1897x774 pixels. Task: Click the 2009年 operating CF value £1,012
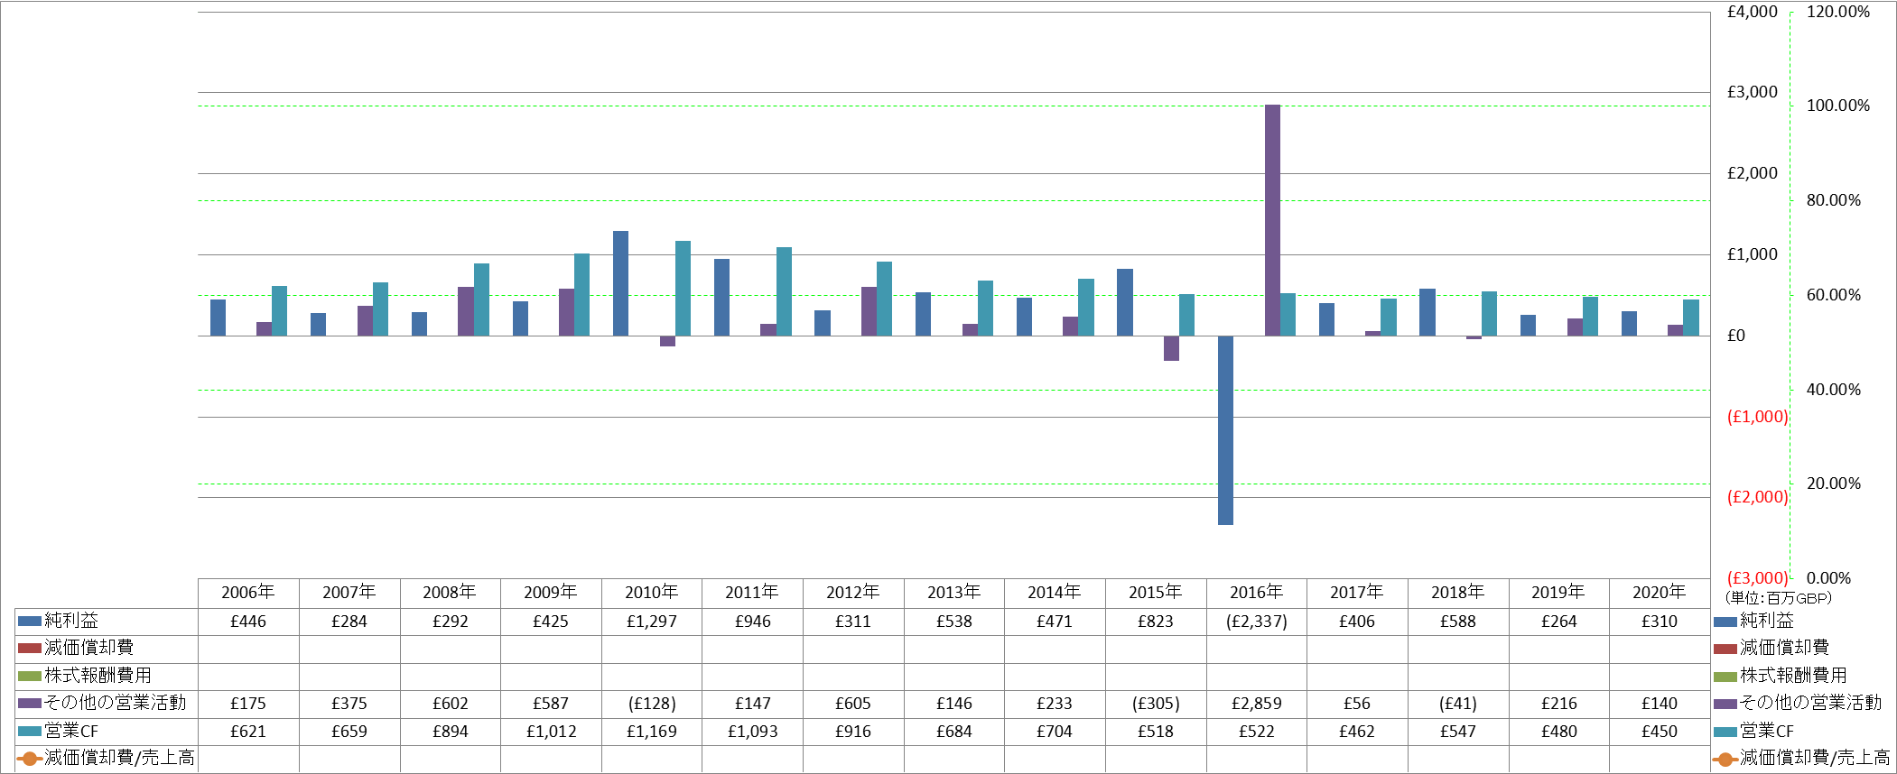click(551, 732)
